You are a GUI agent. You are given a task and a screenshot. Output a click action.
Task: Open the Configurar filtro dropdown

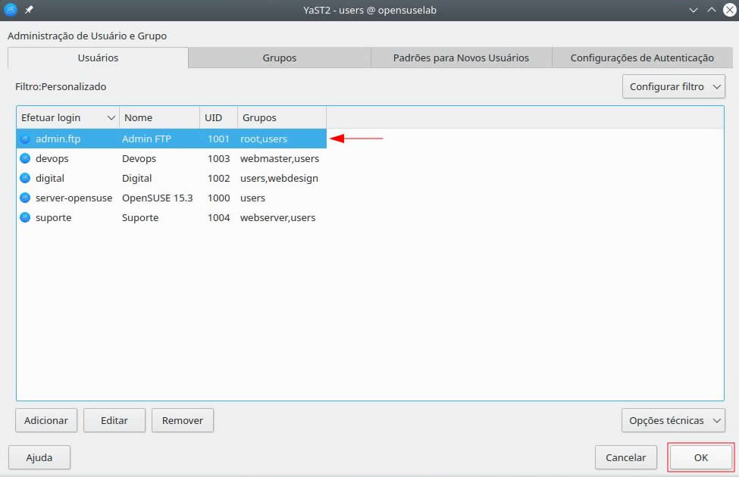(673, 87)
